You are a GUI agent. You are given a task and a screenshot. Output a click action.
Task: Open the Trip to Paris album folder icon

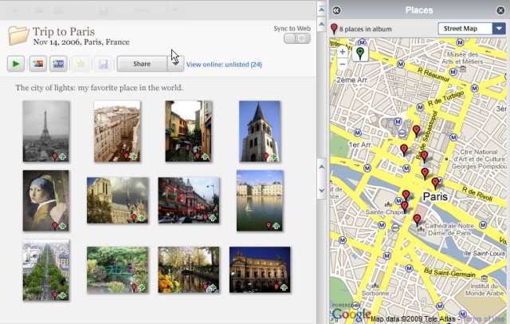pos(18,36)
